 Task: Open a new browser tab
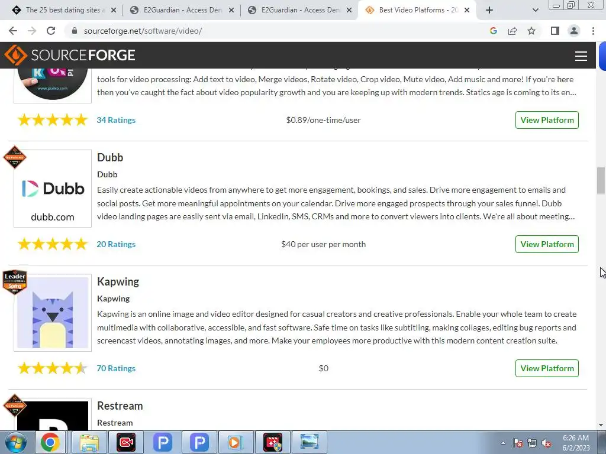tap(489, 10)
